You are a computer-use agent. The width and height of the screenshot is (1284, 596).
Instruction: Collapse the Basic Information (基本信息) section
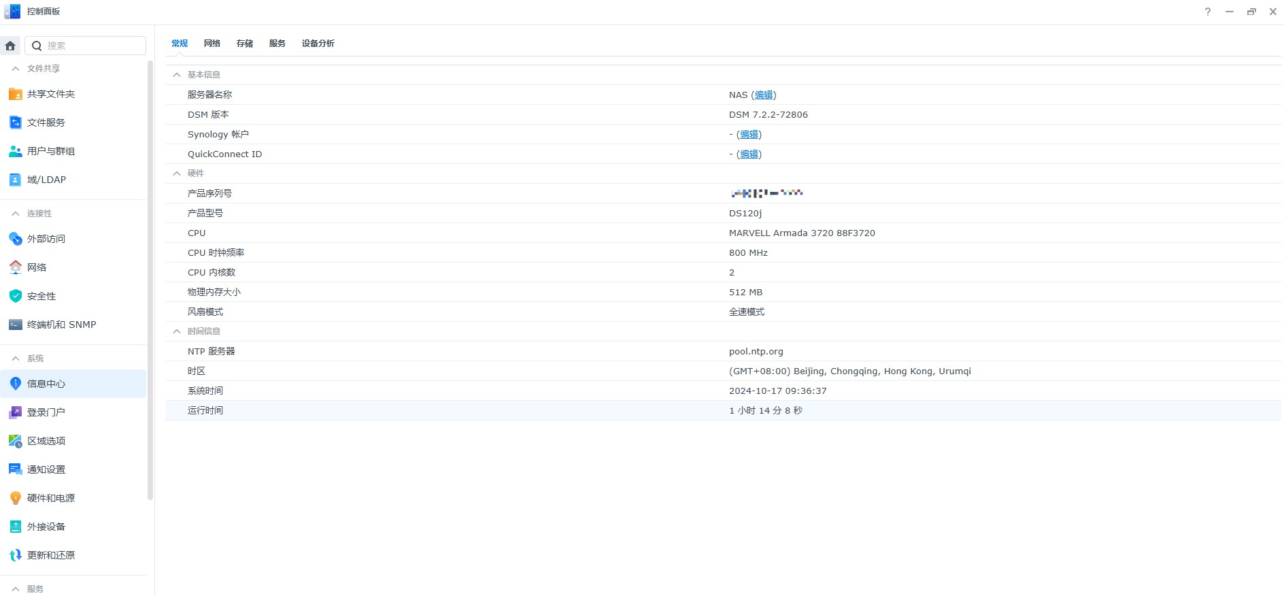(177, 75)
